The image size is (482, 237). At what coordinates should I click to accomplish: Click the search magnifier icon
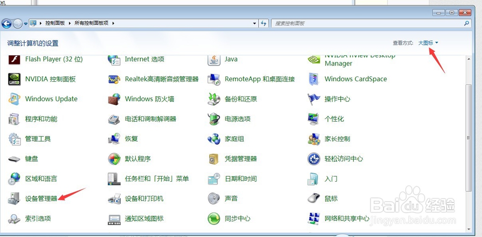(x=467, y=23)
